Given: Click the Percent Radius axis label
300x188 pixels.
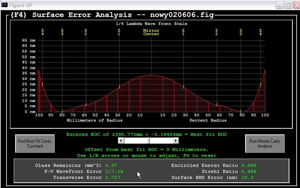Looking at the screenshot, I should tap(208, 120).
